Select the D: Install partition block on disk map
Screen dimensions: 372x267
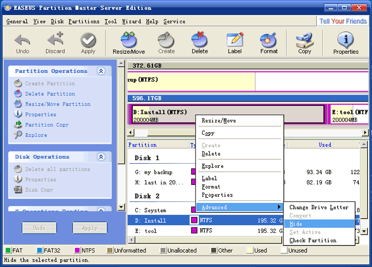228,114
